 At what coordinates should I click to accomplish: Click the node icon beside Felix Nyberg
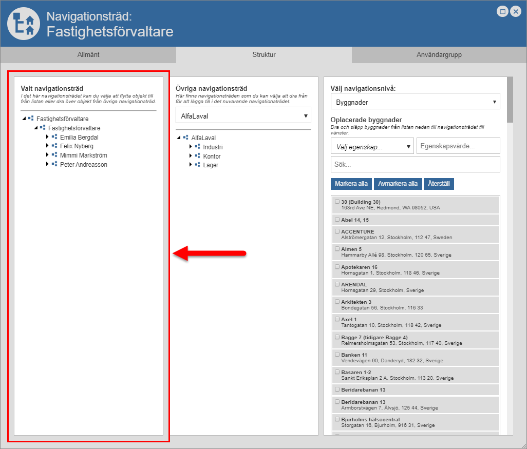click(54, 146)
